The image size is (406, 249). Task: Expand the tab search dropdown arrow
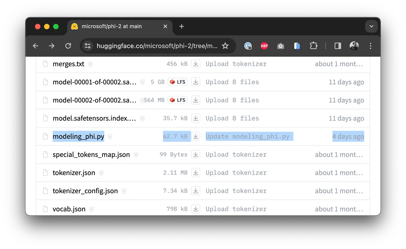coord(371,26)
